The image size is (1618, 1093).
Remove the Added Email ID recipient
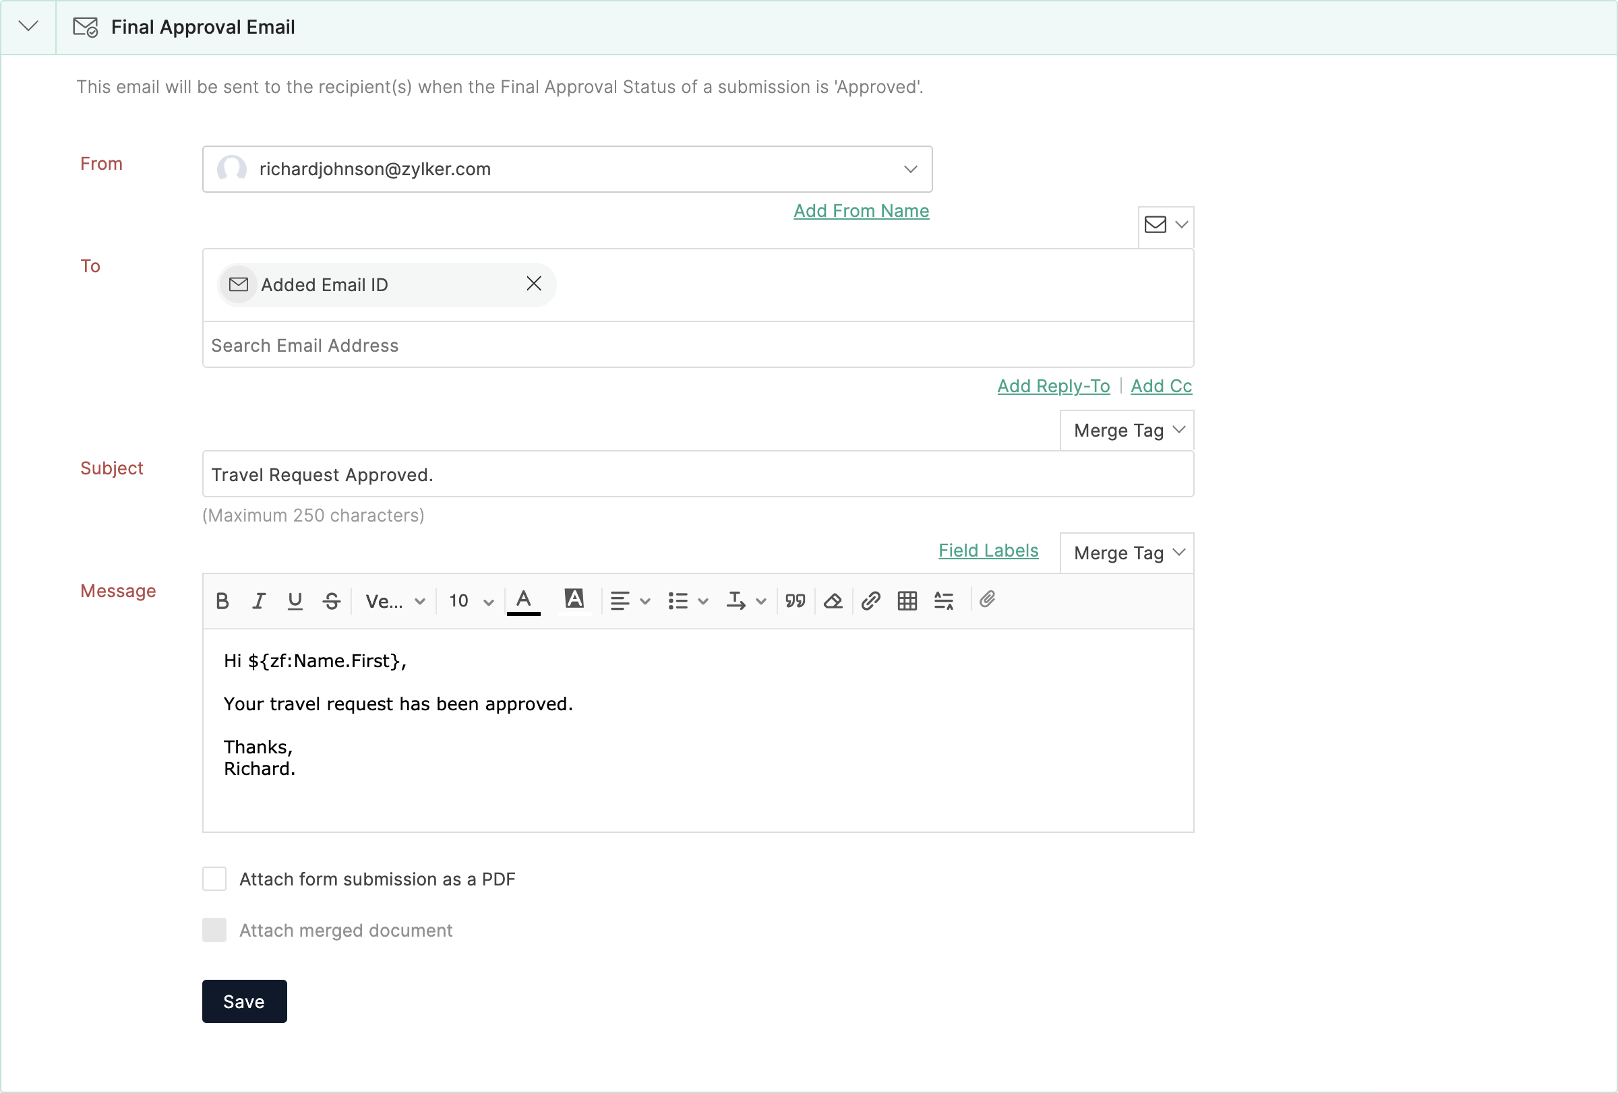[534, 284]
